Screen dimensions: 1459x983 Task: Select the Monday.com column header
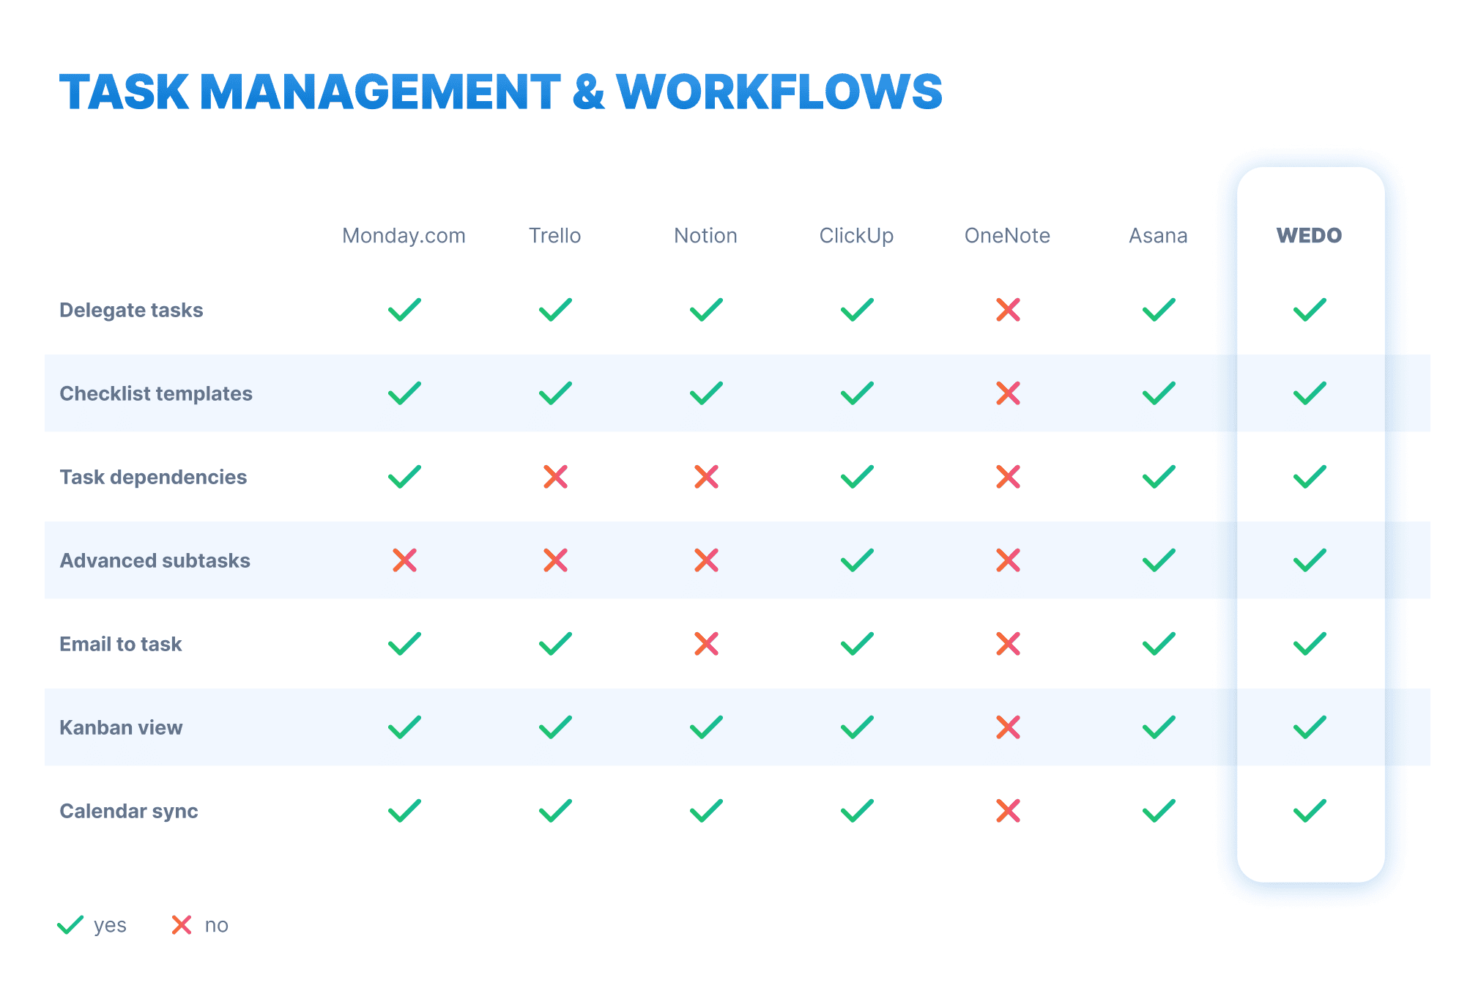[x=404, y=236]
